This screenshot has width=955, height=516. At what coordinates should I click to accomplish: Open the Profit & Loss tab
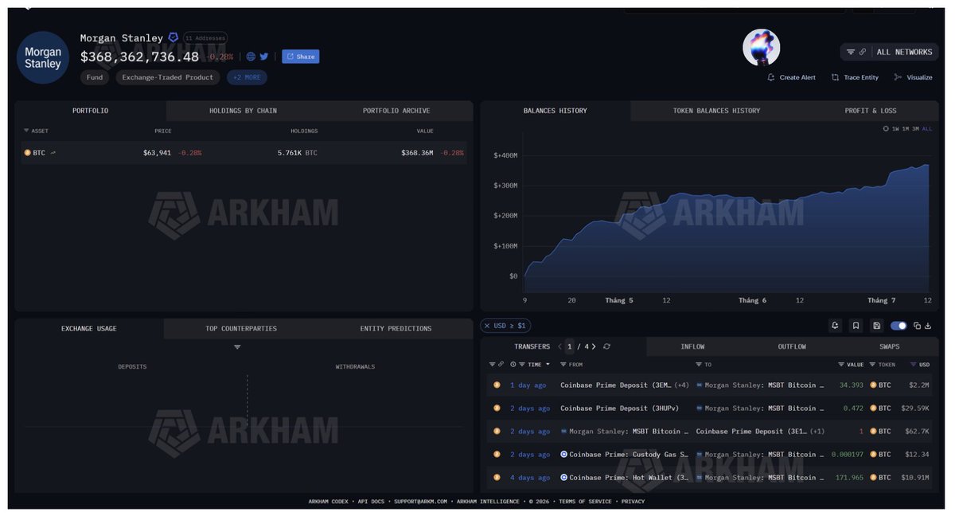click(x=871, y=111)
